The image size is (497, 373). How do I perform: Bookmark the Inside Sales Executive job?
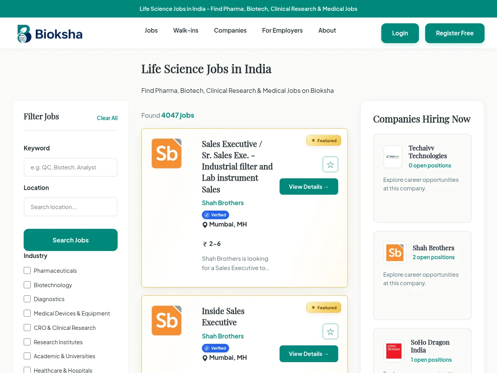[x=330, y=331]
